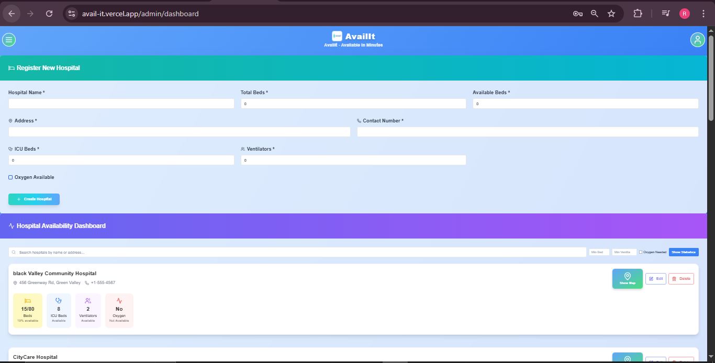This screenshot has height=363, width=715.
Task: Click tagline 'AvailIt - Available In Minutes'
Action: click(353, 45)
